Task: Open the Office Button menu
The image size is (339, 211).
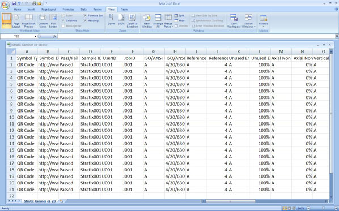Action: click(x=5, y=5)
